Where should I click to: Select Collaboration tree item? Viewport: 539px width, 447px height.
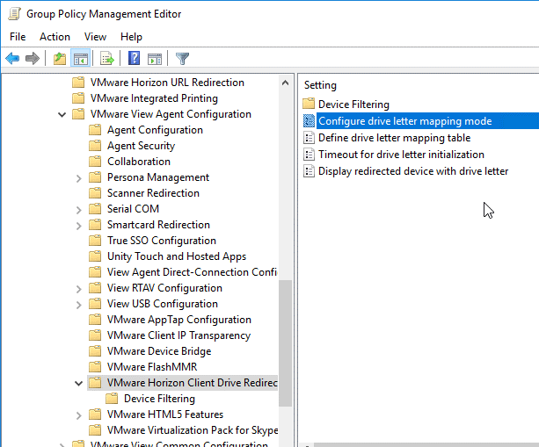coord(139,162)
